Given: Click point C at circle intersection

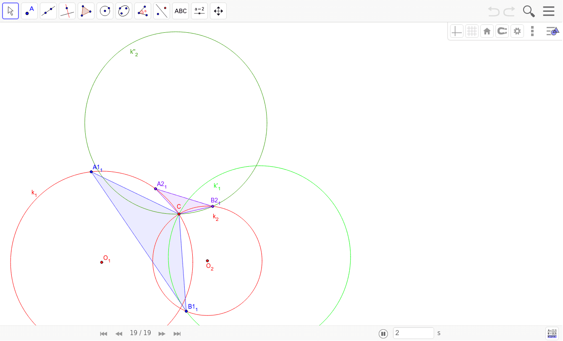Looking at the screenshot, I should [179, 214].
